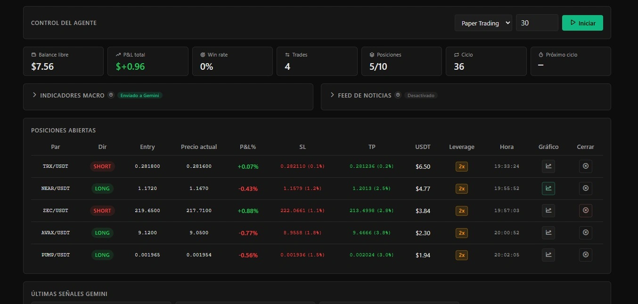Click the 2x leverage badge for TRX/USDT
This screenshot has height=304, width=638.
click(462, 166)
